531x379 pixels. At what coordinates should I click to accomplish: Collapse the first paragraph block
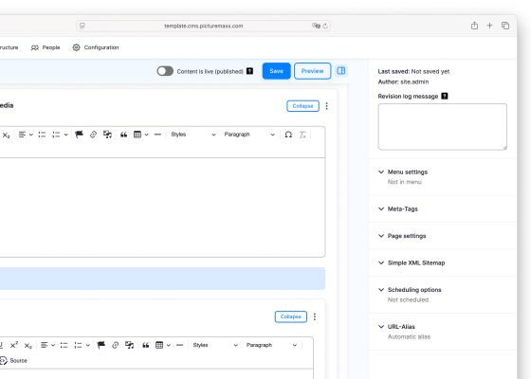point(302,106)
